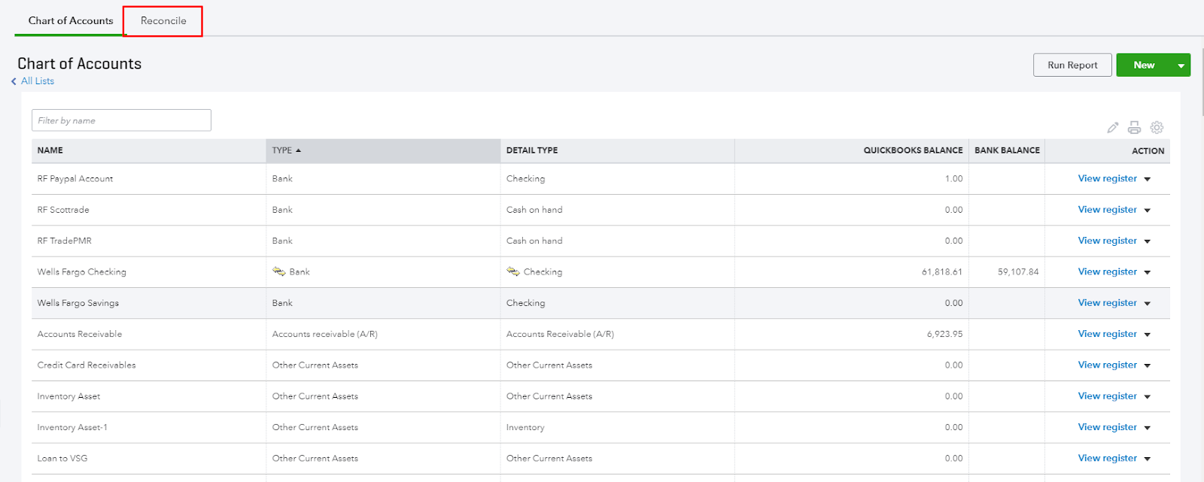Expand the action dropdown for Accounts Receivable
This screenshot has width=1204, height=482.
tap(1148, 335)
